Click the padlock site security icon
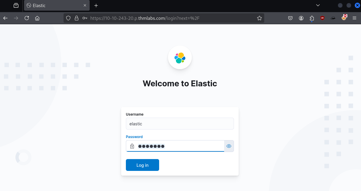This screenshot has width=361, height=191. [x=77, y=18]
